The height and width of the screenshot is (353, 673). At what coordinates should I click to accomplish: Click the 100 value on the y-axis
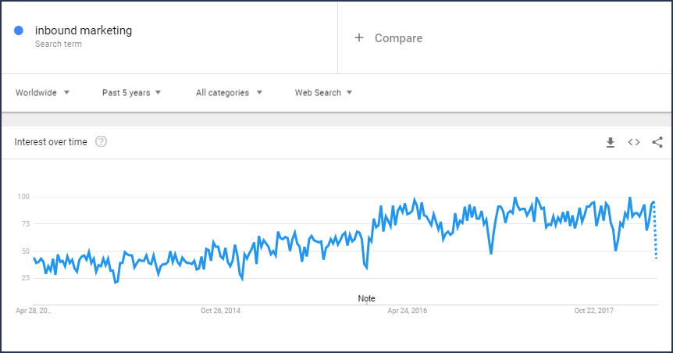coord(23,196)
